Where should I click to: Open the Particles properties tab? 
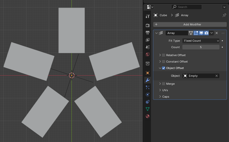[x=147, y=87]
